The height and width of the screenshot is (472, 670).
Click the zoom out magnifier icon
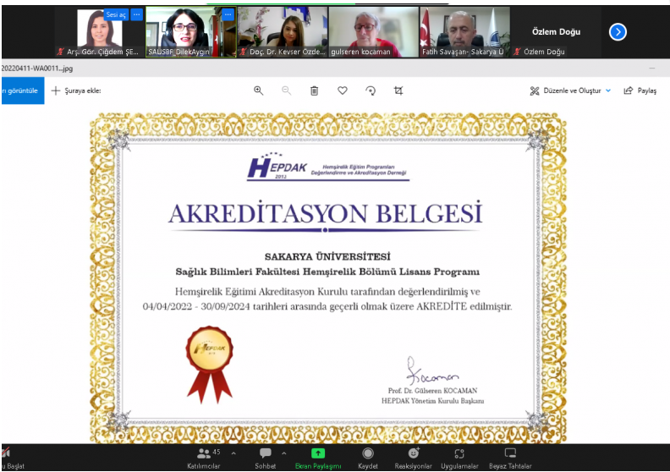pos(286,91)
